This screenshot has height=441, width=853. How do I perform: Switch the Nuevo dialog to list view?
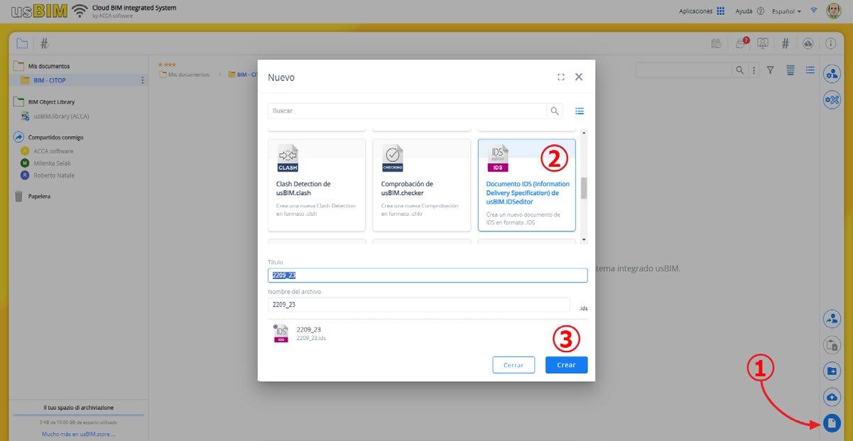click(x=580, y=111)
